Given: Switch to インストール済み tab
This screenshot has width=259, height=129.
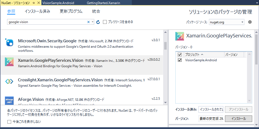Looking at the screenshot, I should (x=37, y=11).
